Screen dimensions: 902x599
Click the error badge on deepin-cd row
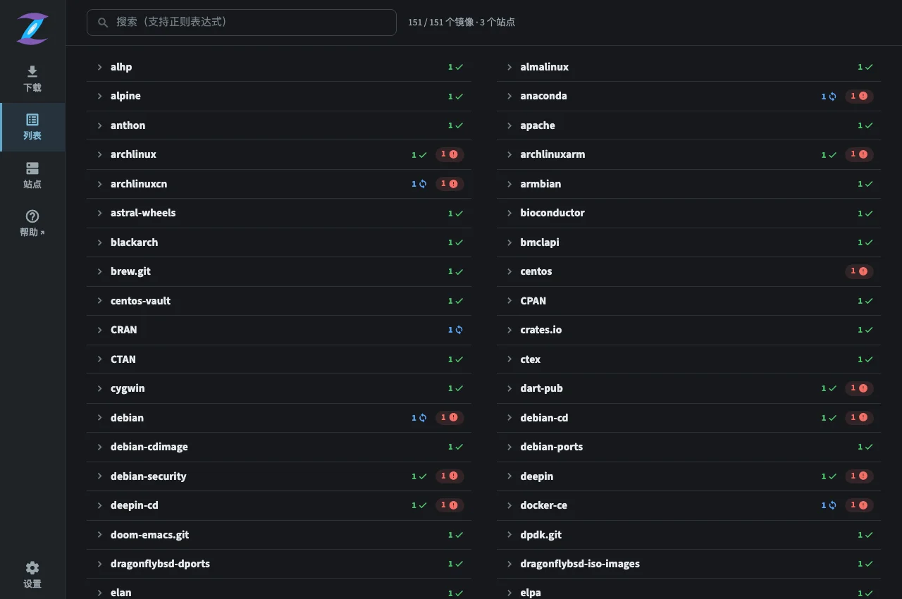pos(450,505)
